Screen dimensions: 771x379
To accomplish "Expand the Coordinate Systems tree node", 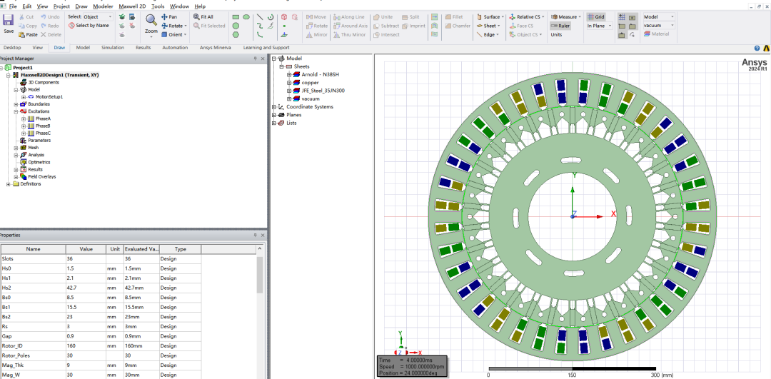I will coord(274,106).
